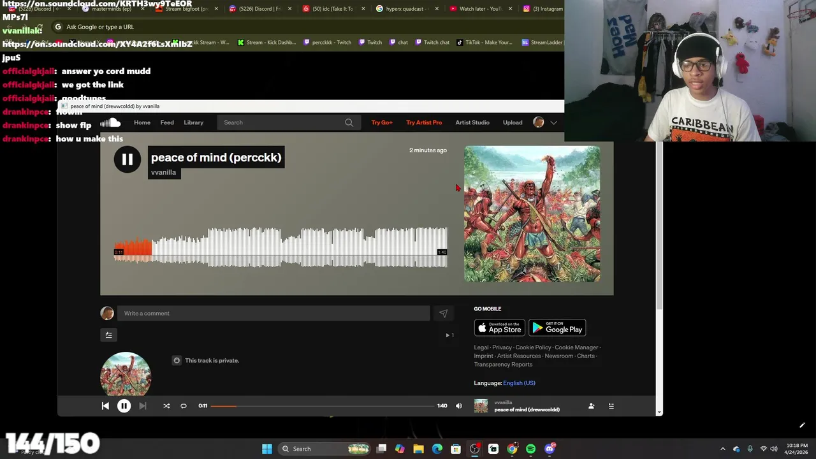Viewport: 816px width, 459px height.
Task: Open Discord from the taskbar
Action: 550,449
